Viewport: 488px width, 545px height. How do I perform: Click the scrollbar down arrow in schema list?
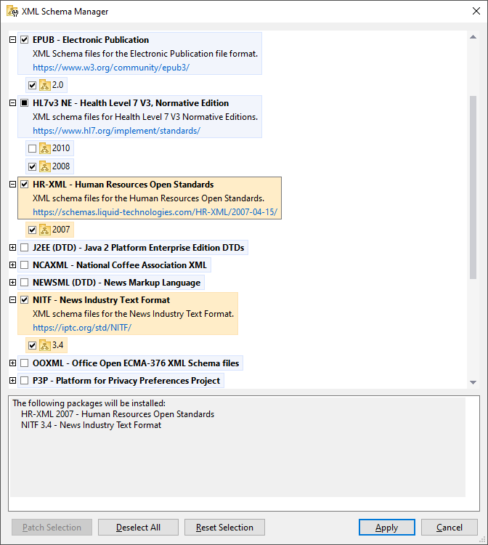tap(473, 382)
